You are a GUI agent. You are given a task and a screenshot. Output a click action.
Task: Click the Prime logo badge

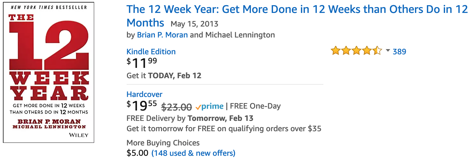pos(209,106)
